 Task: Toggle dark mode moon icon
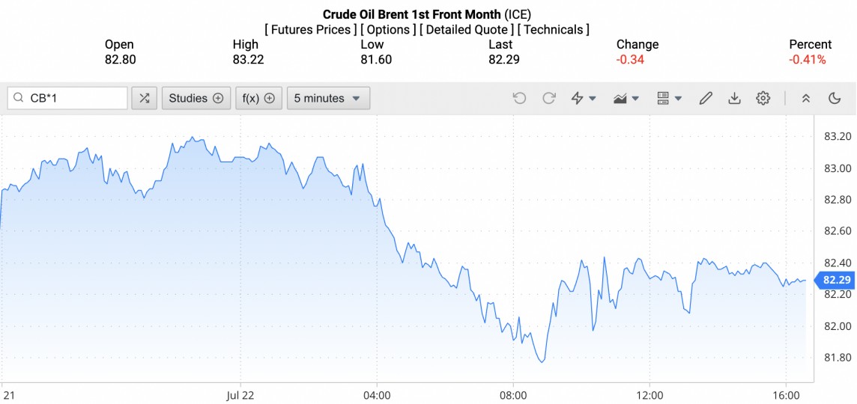[x=835, y=98]
